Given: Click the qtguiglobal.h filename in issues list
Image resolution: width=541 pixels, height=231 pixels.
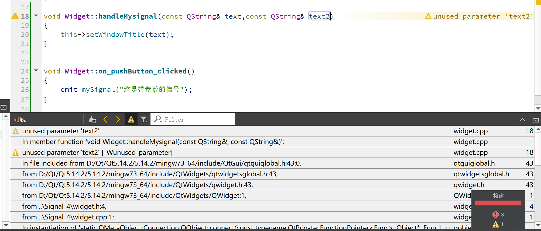Looking at the screenshot, I should pyautogui.click(x=474, y=163).
